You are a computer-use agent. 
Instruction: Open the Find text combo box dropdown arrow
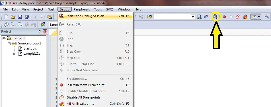[193, 17]
